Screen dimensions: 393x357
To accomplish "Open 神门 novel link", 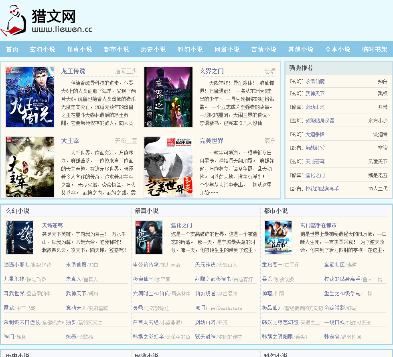I will [x=9, y=337].
